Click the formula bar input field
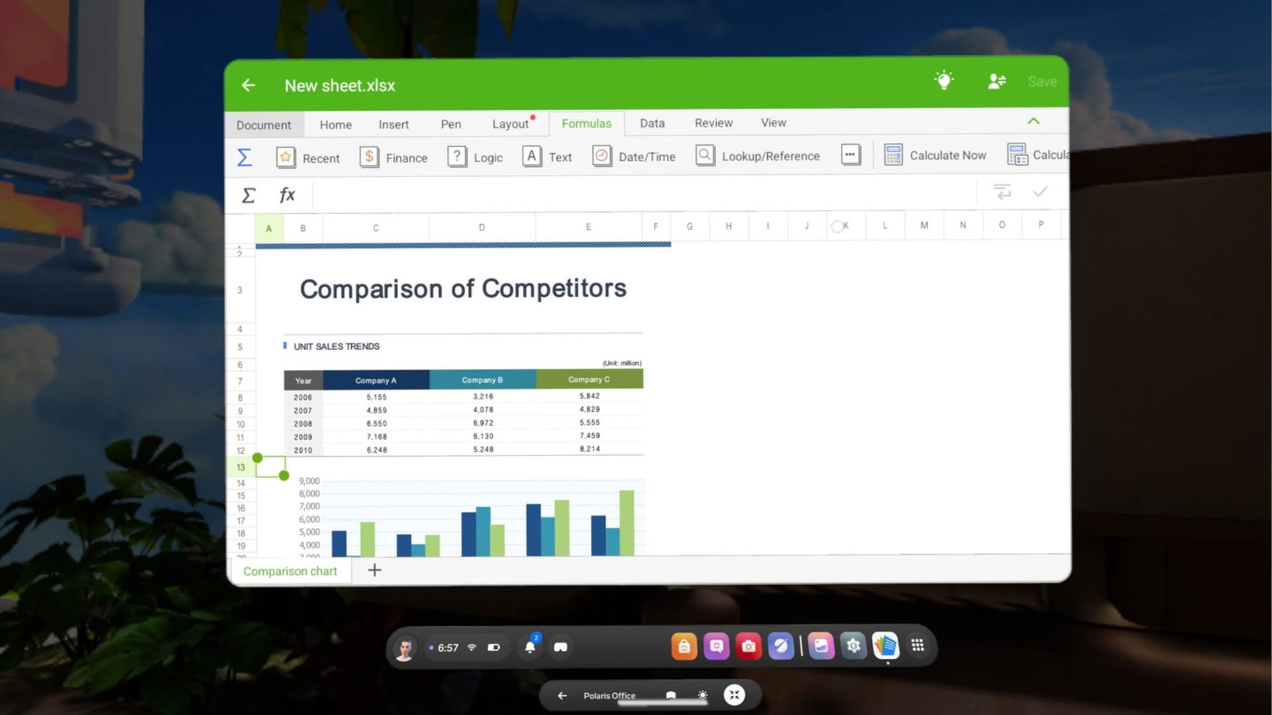 (644, 194)
